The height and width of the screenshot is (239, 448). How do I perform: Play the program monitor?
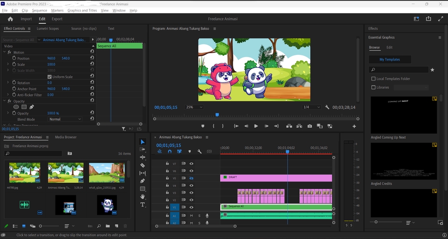[x=256, y=126]
